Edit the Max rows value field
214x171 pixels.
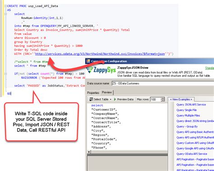pos(155,99)
